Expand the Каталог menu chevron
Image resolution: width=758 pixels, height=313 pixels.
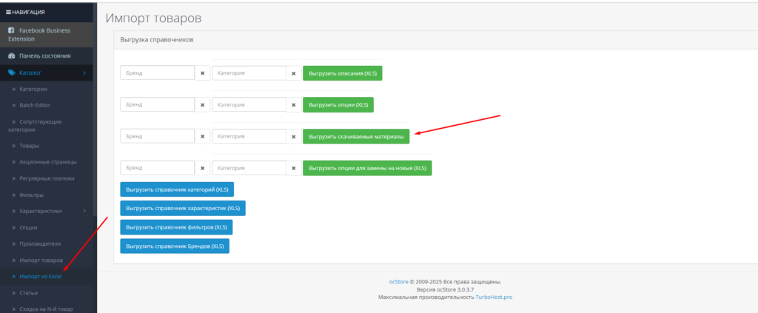[84, 73]
